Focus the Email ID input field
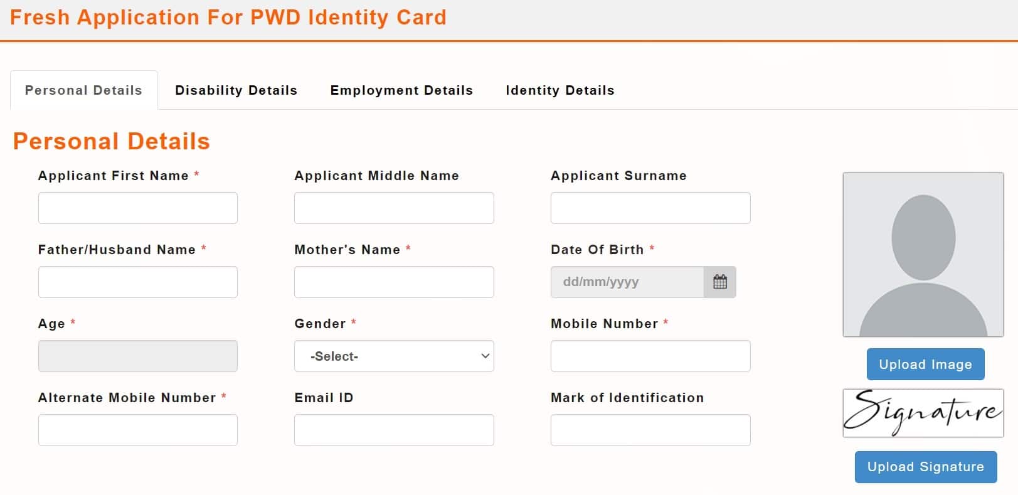 394,430
